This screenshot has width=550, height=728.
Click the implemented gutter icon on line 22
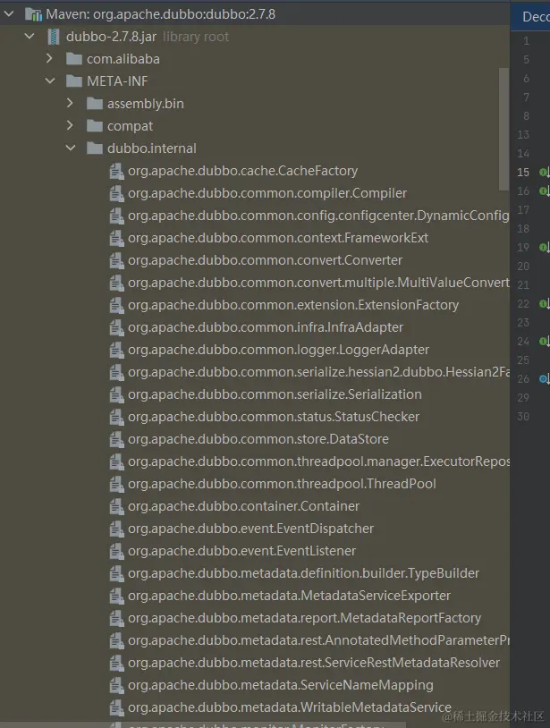pyautogui.click(x=544, y=304)
